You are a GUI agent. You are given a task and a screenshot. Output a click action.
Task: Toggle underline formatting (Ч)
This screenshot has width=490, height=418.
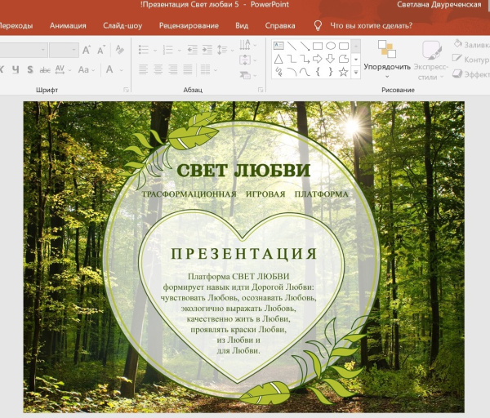pos(15,70)
